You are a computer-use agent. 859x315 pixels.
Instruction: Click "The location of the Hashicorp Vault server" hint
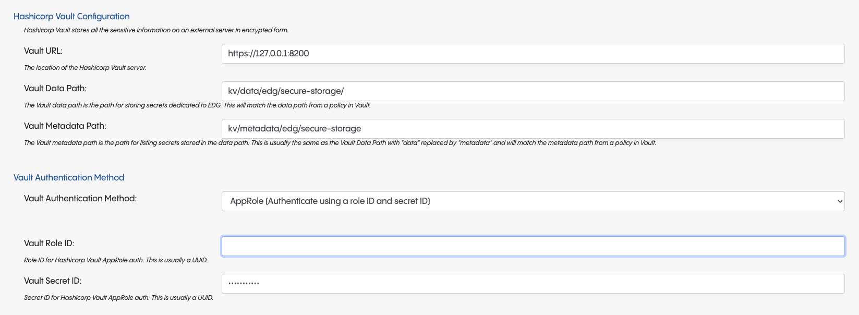tap(85, 68)
